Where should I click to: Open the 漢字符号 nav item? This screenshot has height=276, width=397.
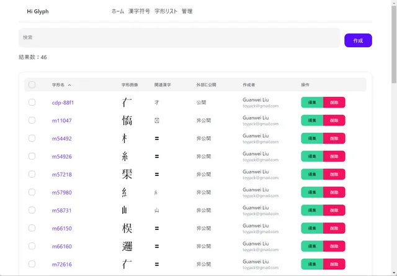click(x=139, y=11)
